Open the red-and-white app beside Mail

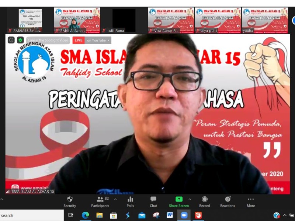[x=156, y=215]
